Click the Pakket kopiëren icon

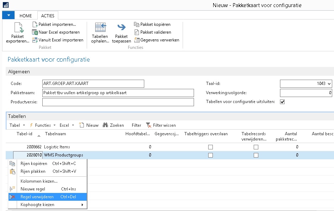coord(136,24)
